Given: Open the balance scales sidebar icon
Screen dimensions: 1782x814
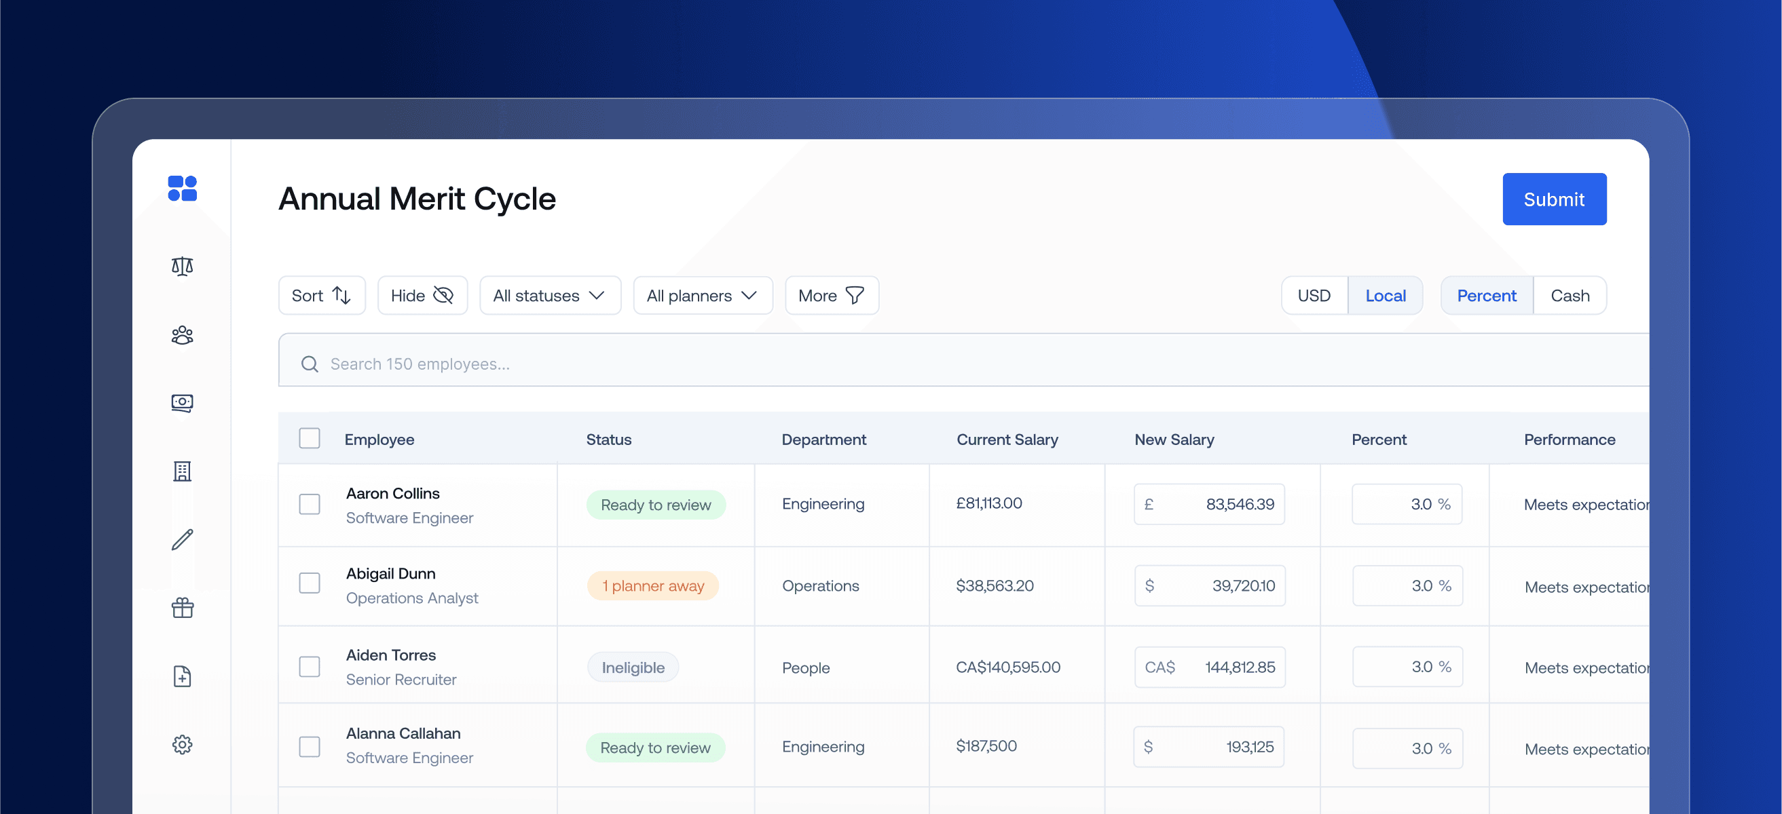Looking at the screenshot, I should 182,266.
